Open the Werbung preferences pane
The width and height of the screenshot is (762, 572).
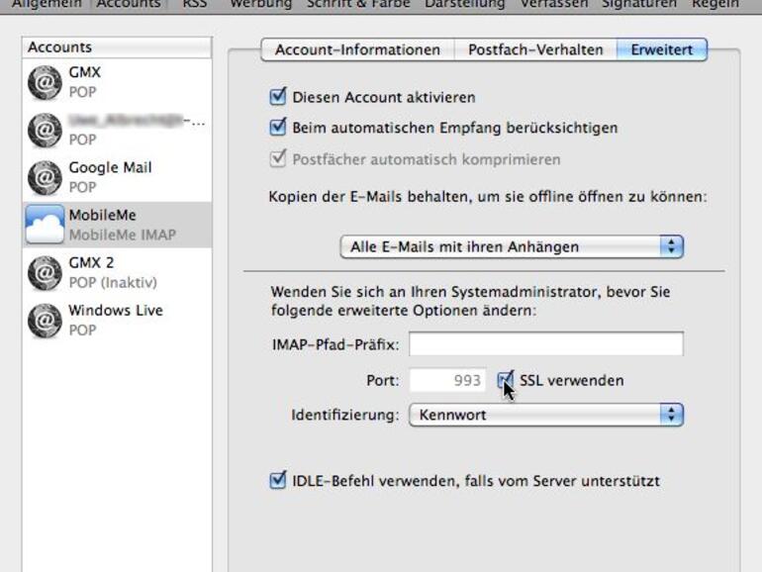click(261, 4)
